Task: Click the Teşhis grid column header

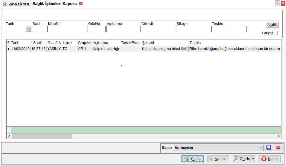Action: [x=235, y=42]
